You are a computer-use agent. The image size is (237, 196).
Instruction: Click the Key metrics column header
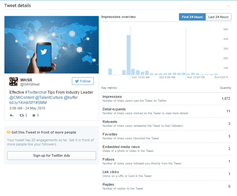click(x=109, y=88)
